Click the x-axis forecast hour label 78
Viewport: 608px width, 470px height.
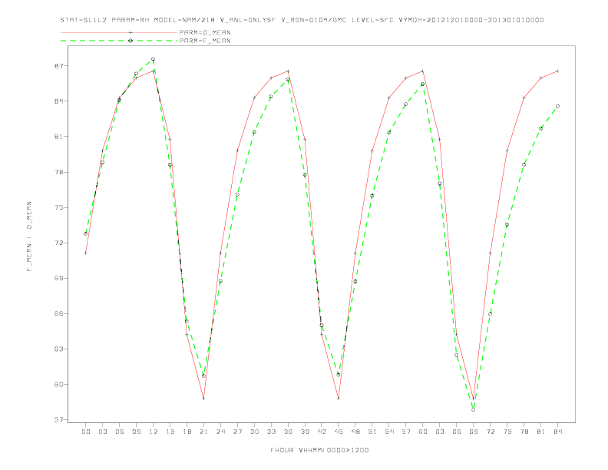click(524, 432)
